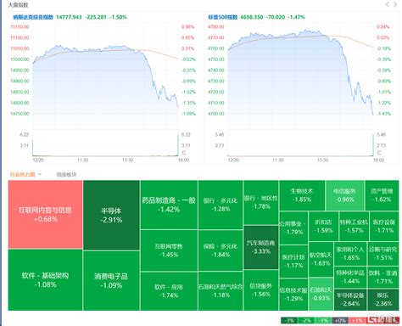Open the 家用和个人 -1.65% tile

(x=350, y=254)
